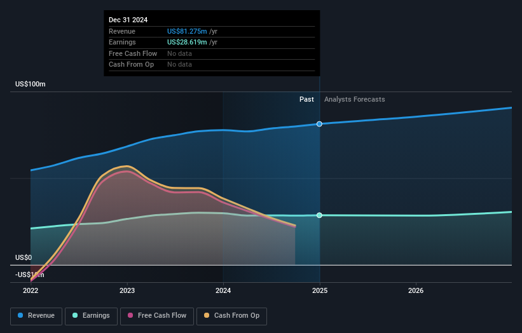Toggle the Revenue legend button

point(36,316)
